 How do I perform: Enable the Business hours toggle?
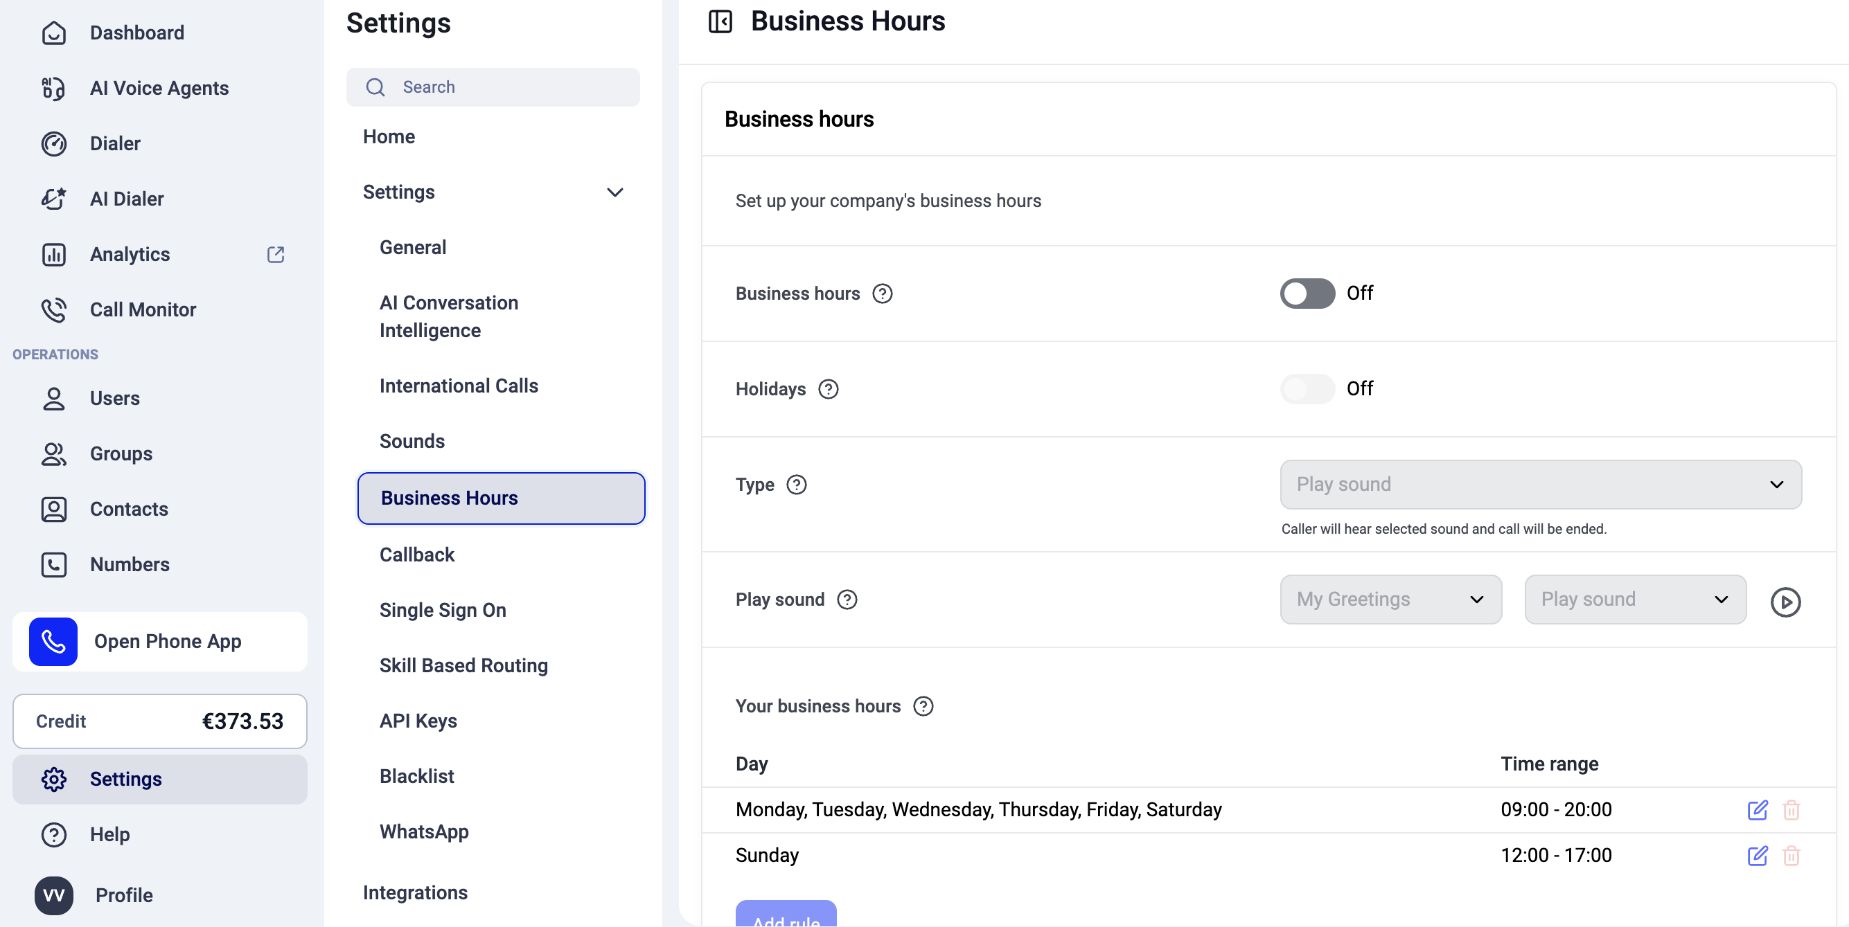pyautogui.click(x=1307, y=294)
